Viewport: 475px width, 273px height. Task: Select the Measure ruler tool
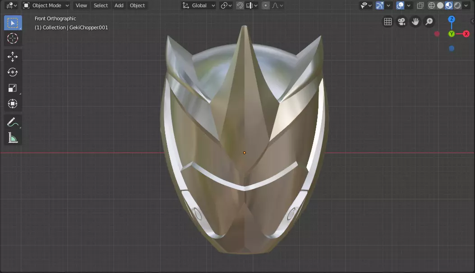13,138
